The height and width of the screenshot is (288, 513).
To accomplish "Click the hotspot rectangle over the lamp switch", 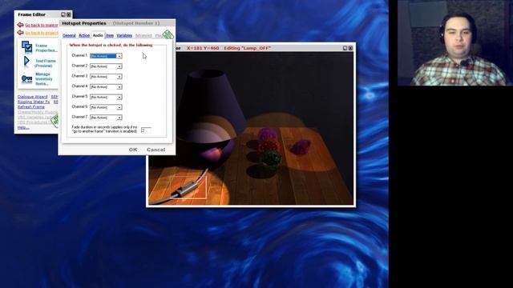I will coord(188,186).
